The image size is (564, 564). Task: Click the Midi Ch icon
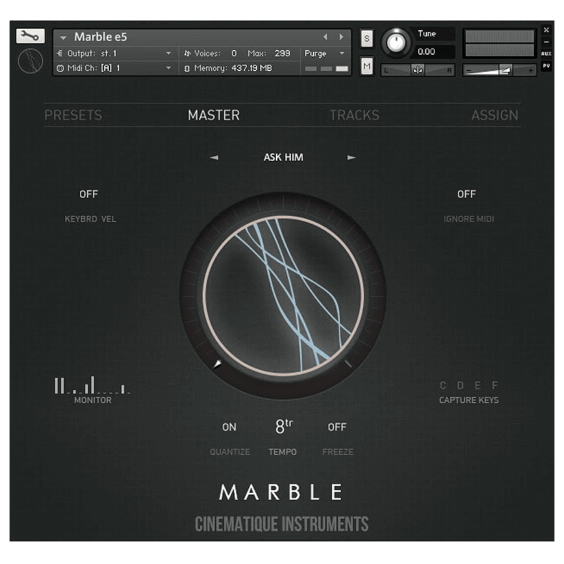60,68
